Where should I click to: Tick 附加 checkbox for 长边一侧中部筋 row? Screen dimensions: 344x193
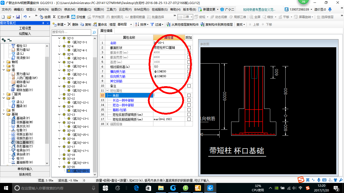point(189,100)
